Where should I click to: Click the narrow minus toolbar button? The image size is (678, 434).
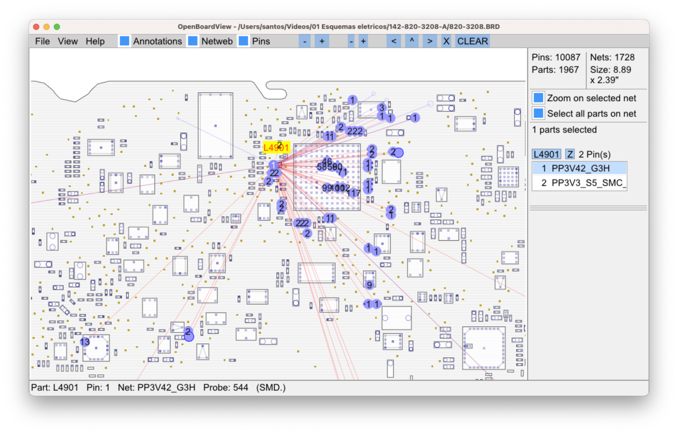[351, 41]
